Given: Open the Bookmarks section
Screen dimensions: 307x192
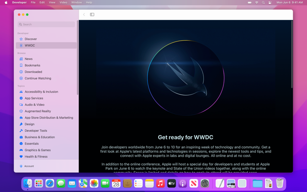Looking at the screenshot, I should point(32,65).
